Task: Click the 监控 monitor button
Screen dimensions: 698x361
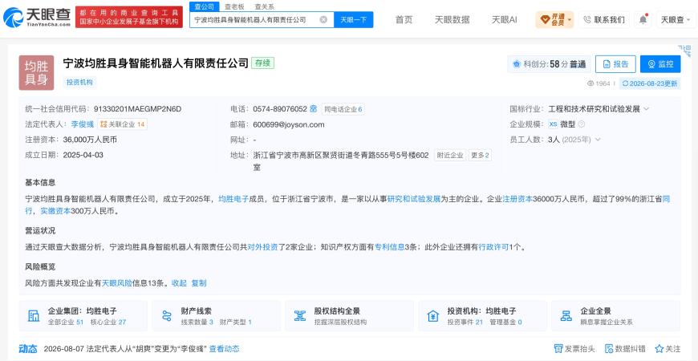Action: (660, 64)
